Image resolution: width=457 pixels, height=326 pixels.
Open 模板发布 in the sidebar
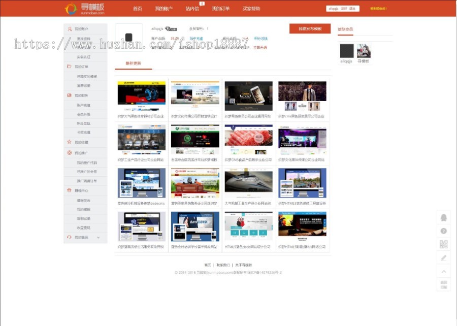tap(84, 201)
